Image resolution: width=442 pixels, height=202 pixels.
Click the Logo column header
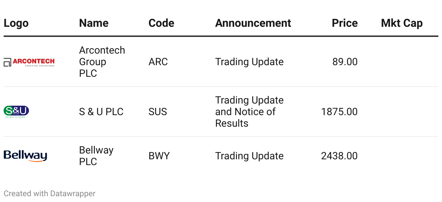pyautogui.click(x=16, y=23)
